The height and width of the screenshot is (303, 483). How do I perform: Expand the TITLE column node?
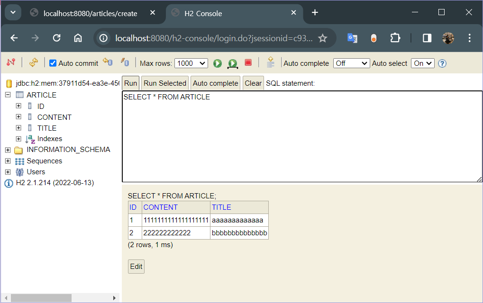(x=18, y=128)
